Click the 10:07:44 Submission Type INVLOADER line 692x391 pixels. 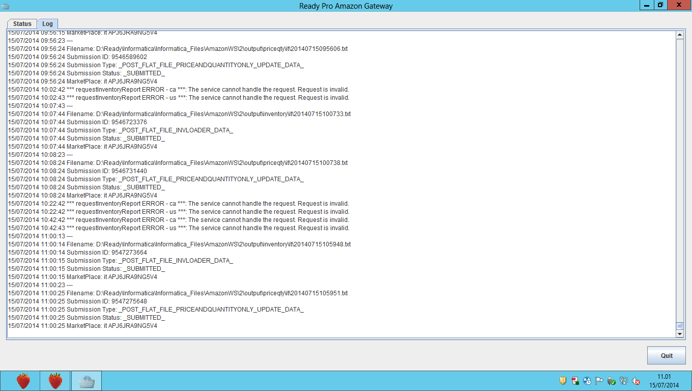click(x=121, y=130)
